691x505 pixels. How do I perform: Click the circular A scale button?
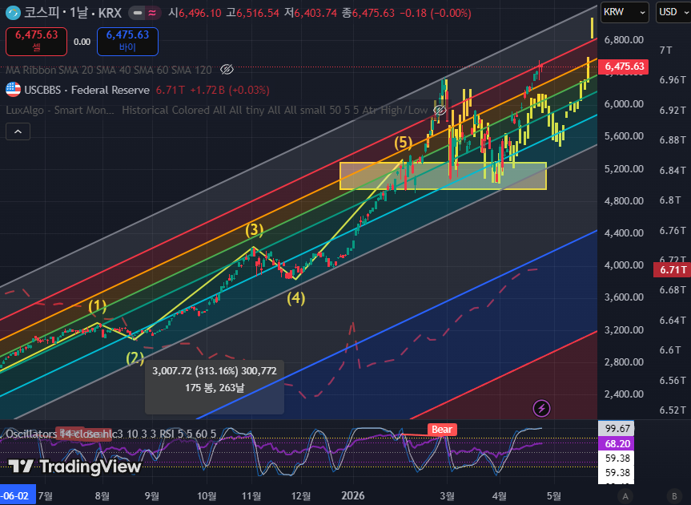[x=625, y=496]
